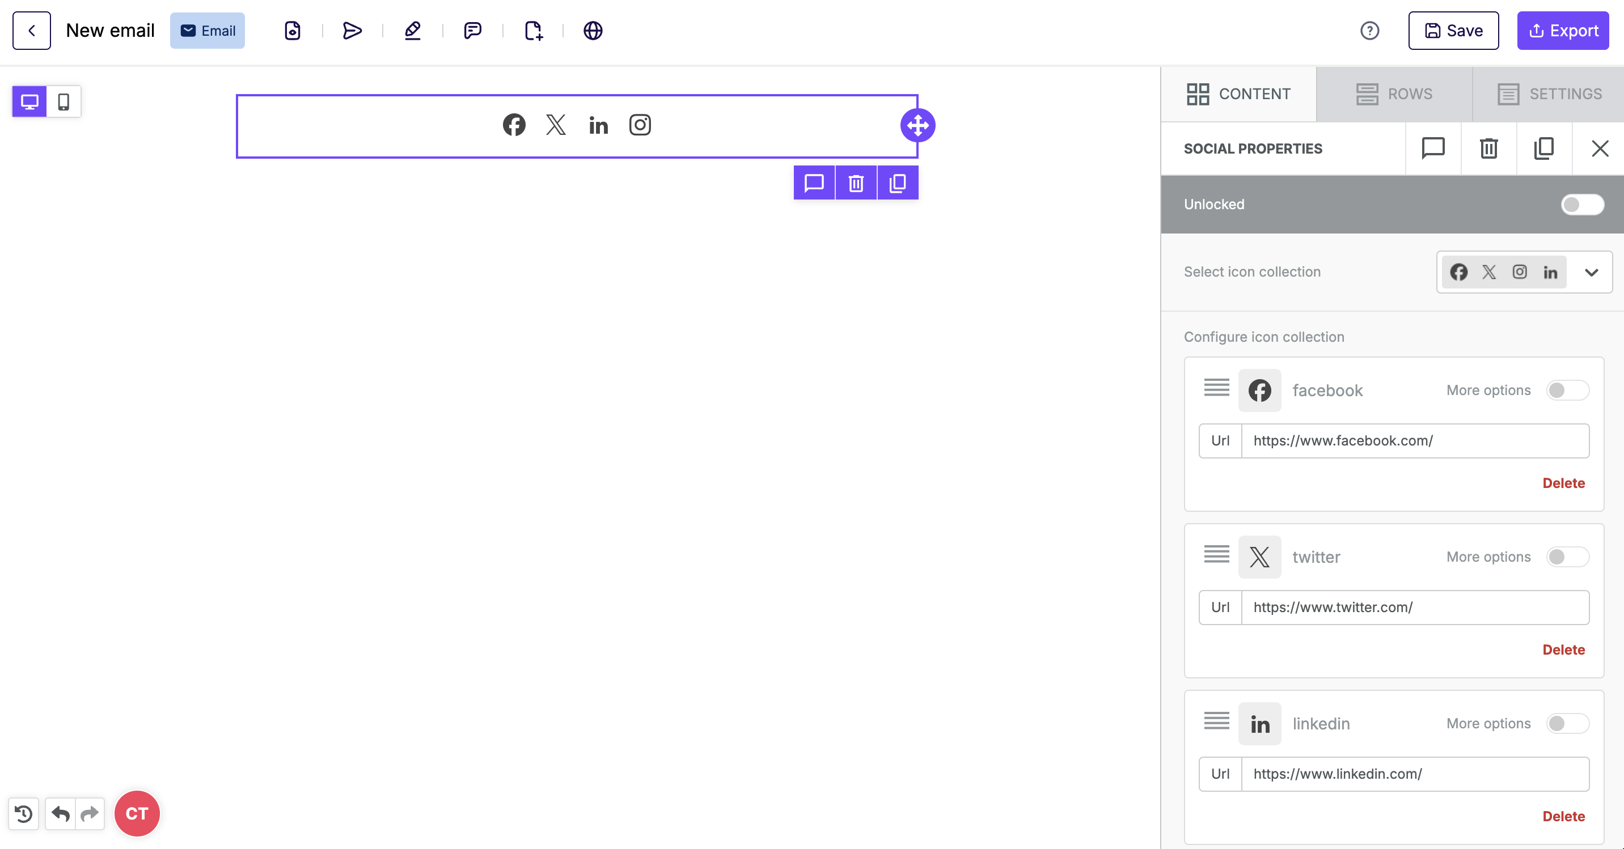Open the globe language icon

(593, 30)
